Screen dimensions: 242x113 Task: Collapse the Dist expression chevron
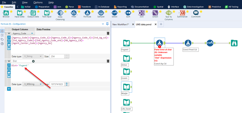pyautogui.click(x=9, y=61)
